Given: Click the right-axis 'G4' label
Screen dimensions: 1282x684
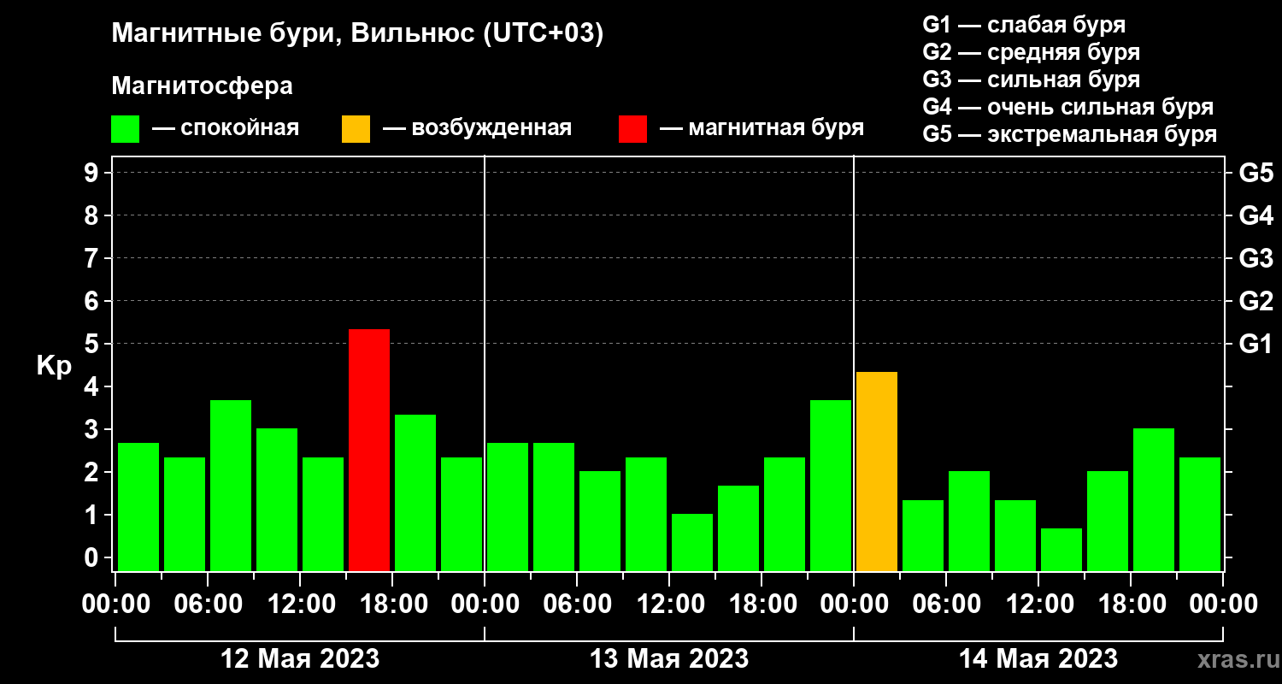Looking at the screenshot, I should pos(1256,215).
